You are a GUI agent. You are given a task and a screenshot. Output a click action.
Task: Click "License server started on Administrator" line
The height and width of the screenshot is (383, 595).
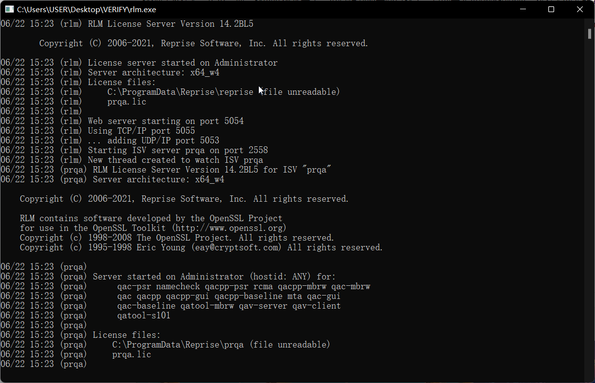183,63
